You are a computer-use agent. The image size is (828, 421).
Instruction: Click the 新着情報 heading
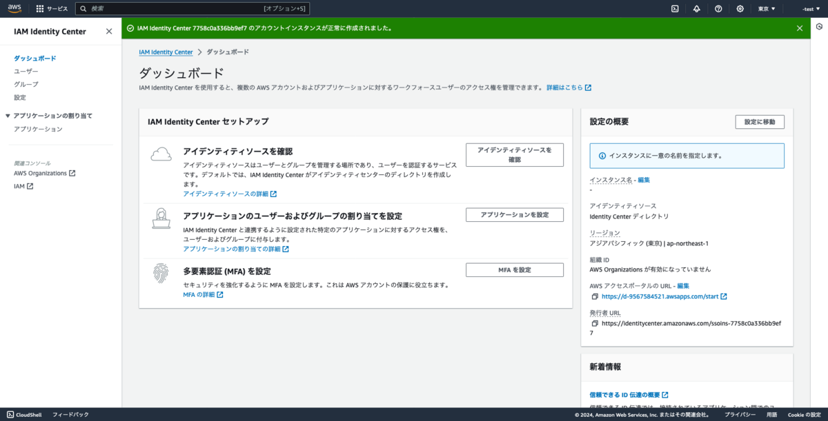[x=605, y=367]
